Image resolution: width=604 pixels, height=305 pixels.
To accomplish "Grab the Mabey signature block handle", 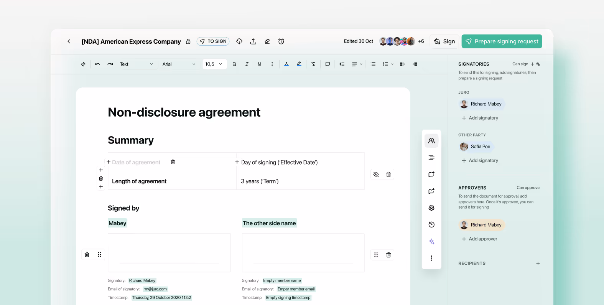I will click(99, 254).
